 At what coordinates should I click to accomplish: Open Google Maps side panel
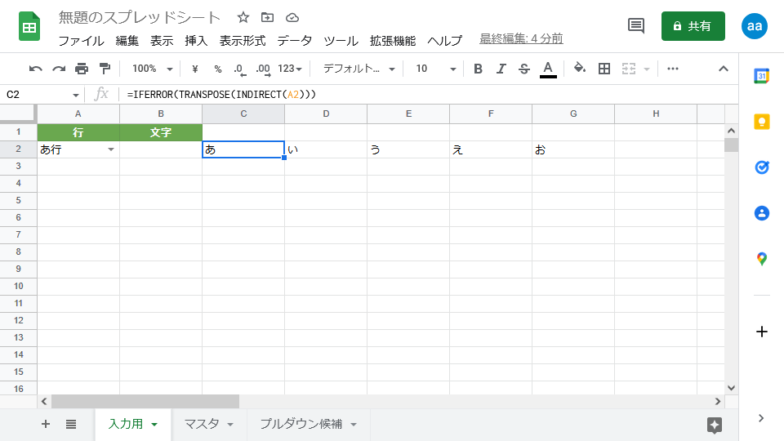pos(761,259)
